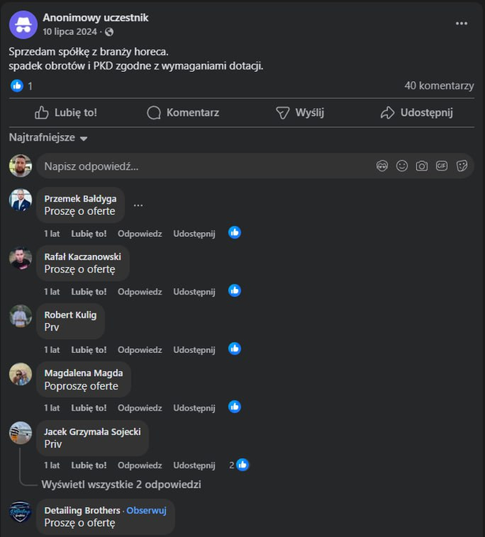This screenshot has height=537, width=485.
Task: Open the sticker picker in reply box
Action: click(x=462, y=166)
